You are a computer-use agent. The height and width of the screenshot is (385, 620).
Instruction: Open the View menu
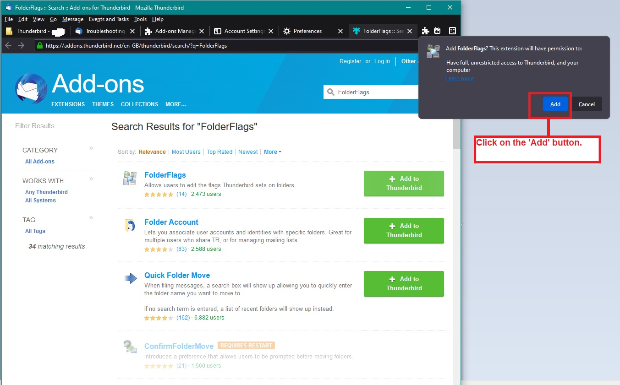39,19
